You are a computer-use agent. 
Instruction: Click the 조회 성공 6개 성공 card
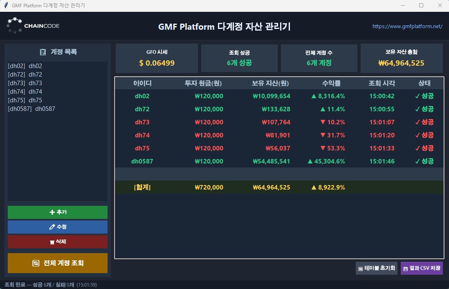point(239,58)
